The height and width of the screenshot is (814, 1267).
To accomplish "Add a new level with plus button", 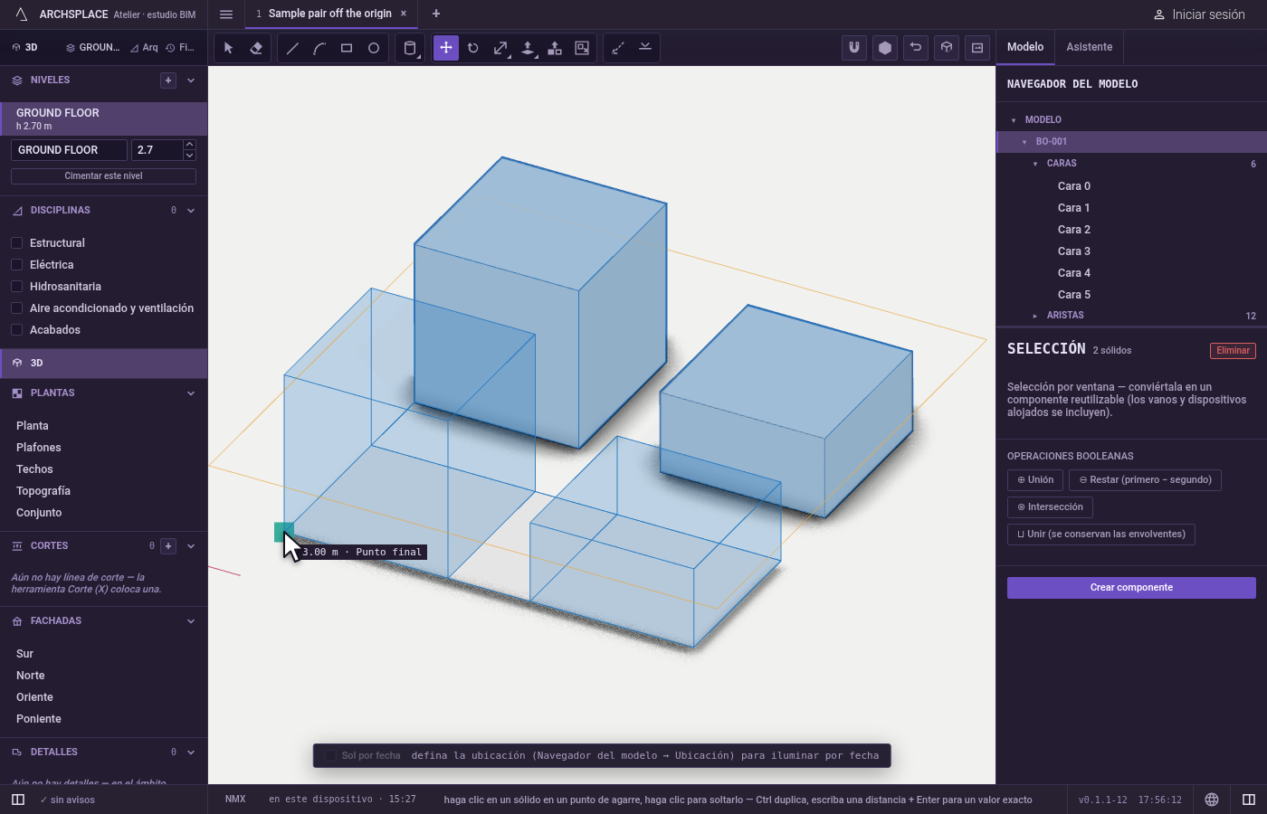I will [x=168, y=80].
